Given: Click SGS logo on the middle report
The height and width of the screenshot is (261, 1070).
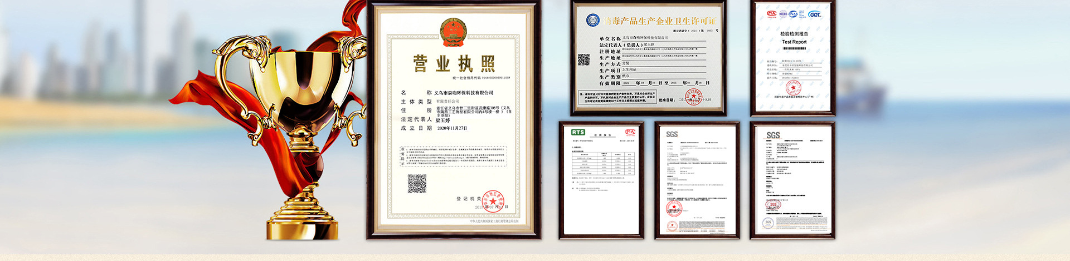Looking at the screenshot, I should pos(672,134).
